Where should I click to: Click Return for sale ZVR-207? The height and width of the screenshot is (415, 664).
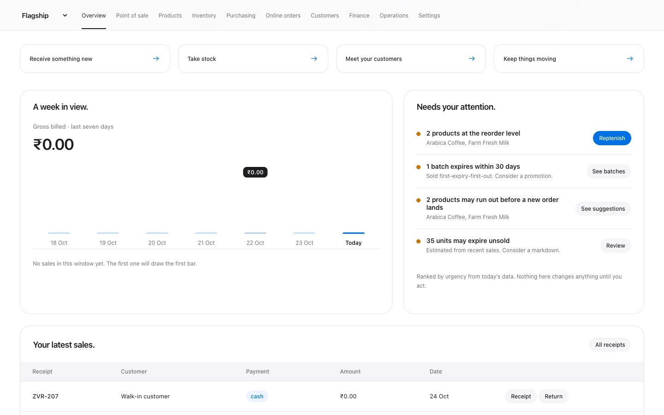[x=553, y=397]
